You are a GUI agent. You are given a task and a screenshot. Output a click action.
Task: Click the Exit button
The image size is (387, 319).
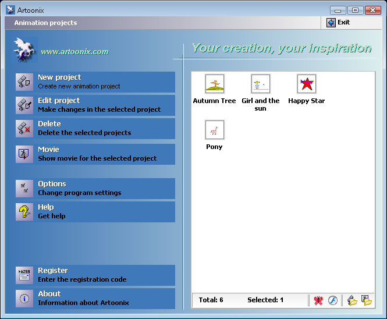pyautogui.click(x=338, y=23)
